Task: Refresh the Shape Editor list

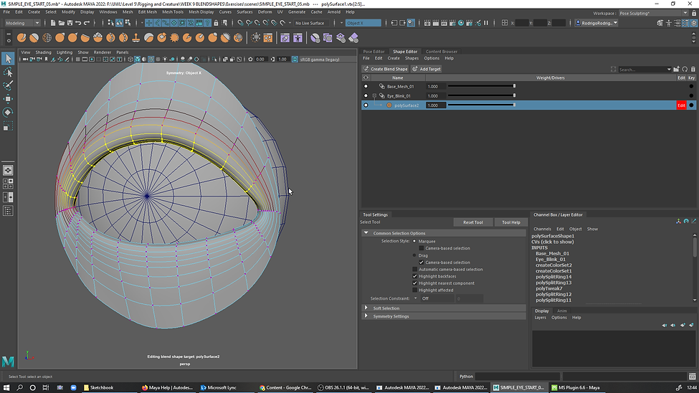Action: (x=685, y=69)
